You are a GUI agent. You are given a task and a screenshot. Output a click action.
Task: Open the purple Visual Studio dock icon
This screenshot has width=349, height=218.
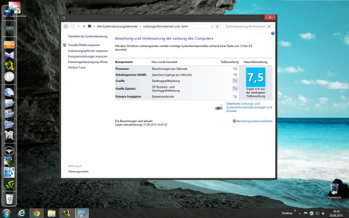9,55
